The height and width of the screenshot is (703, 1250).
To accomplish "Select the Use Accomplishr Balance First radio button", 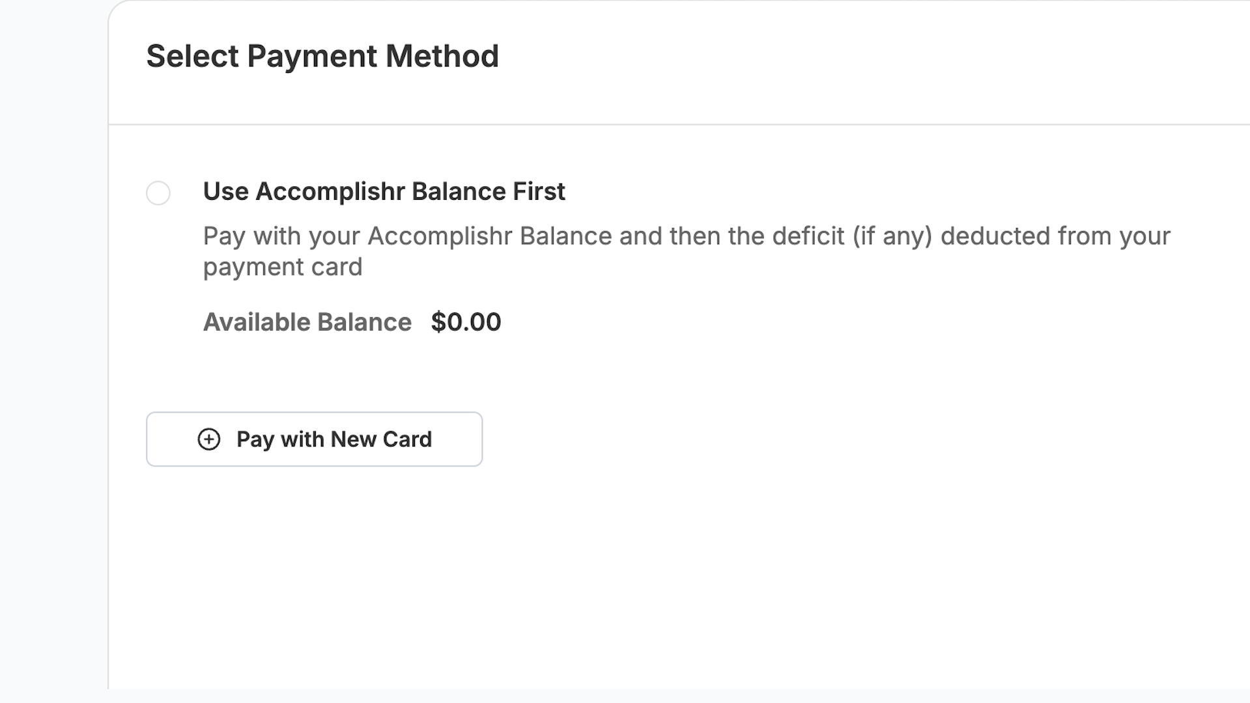I will 158,193.
